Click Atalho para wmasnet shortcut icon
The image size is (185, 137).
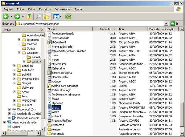click(49, 86)
